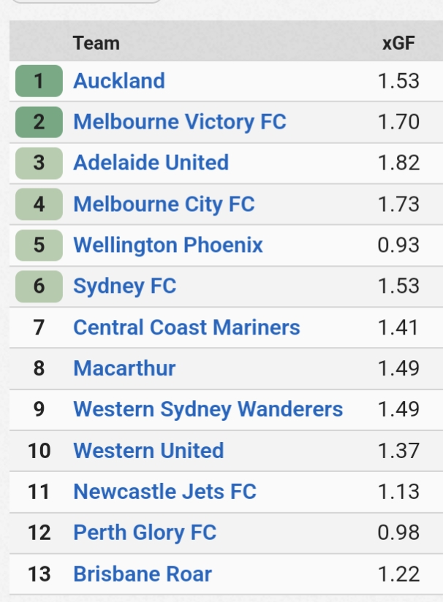Open the Sydney FC link
443x602 pixels.
tap(124, 286)
